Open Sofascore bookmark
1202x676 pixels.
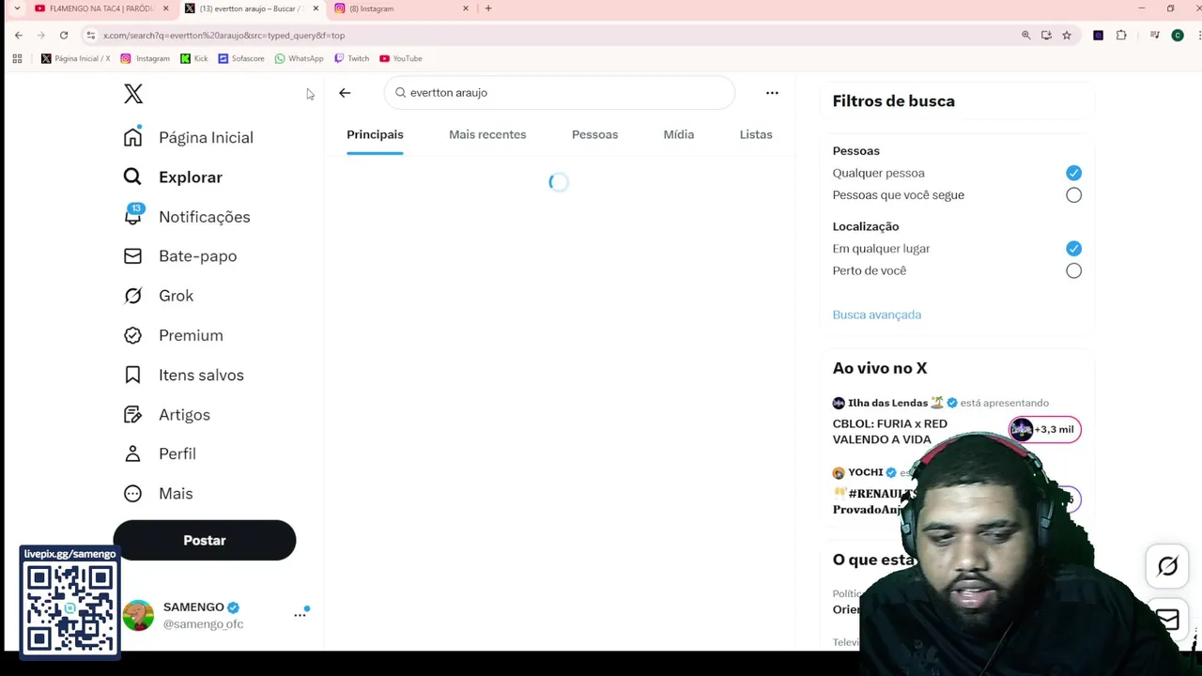241,58
